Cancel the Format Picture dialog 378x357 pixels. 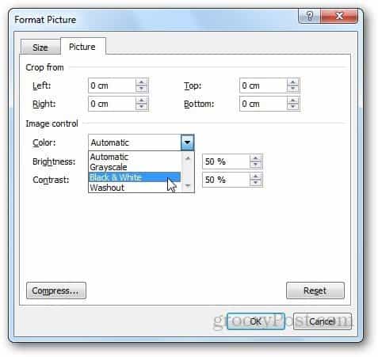click(x=323, y=321)
